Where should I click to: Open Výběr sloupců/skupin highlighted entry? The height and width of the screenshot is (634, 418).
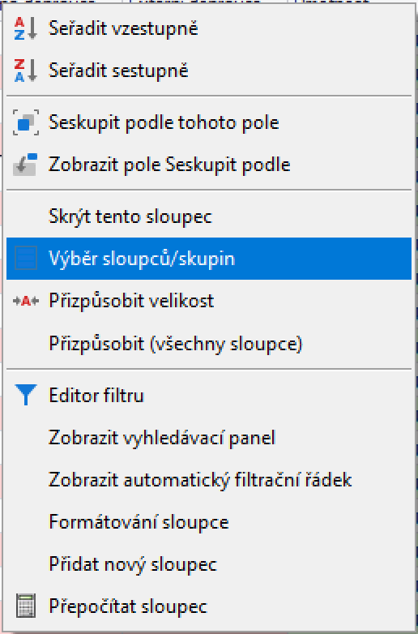click(x=209, y=259)
